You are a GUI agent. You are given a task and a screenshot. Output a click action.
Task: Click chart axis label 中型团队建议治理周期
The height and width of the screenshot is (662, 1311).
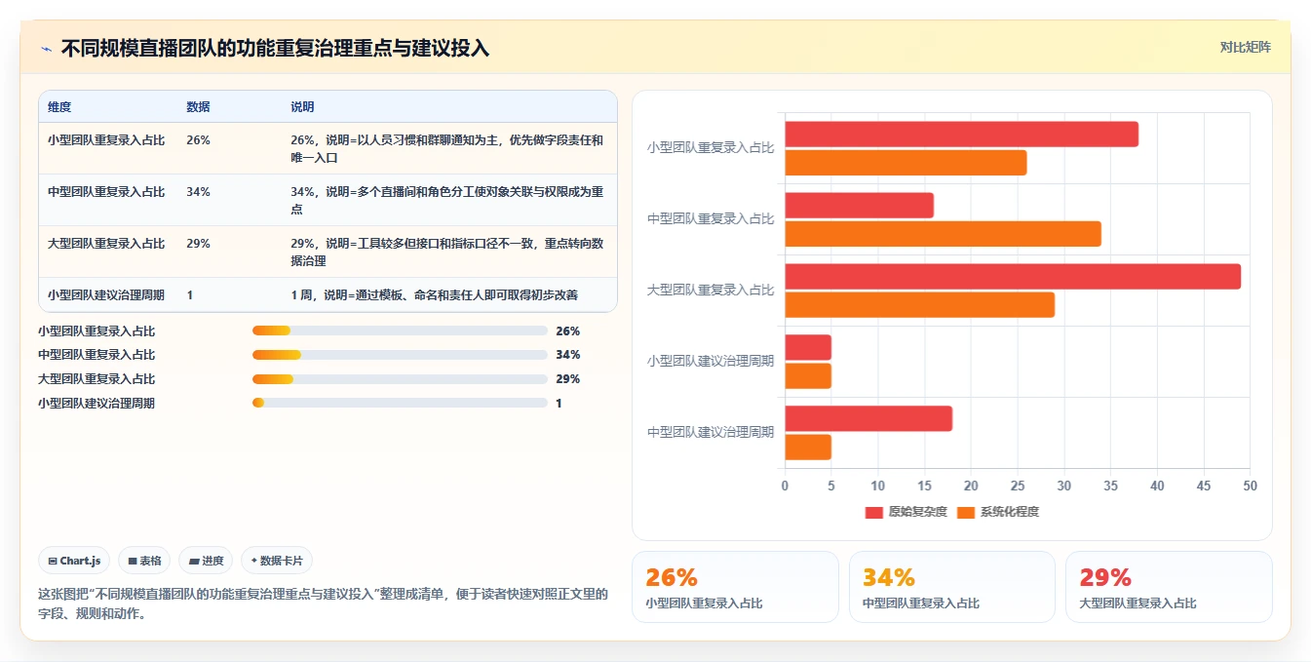pyautogui.click(x=711, y=432)
